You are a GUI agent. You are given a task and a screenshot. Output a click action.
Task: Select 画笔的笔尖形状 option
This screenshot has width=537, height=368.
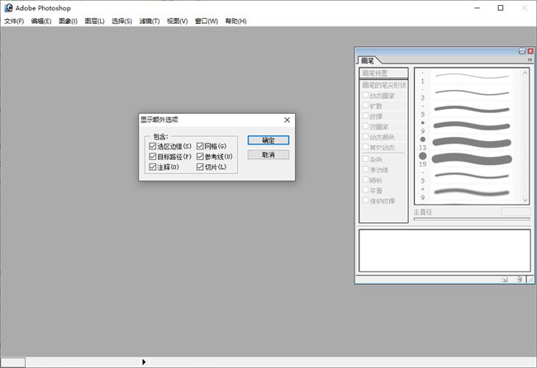(383, 85)
